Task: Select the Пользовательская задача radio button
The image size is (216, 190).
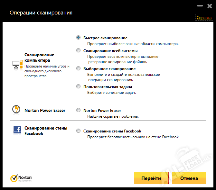Action: (x=78, y=86)
